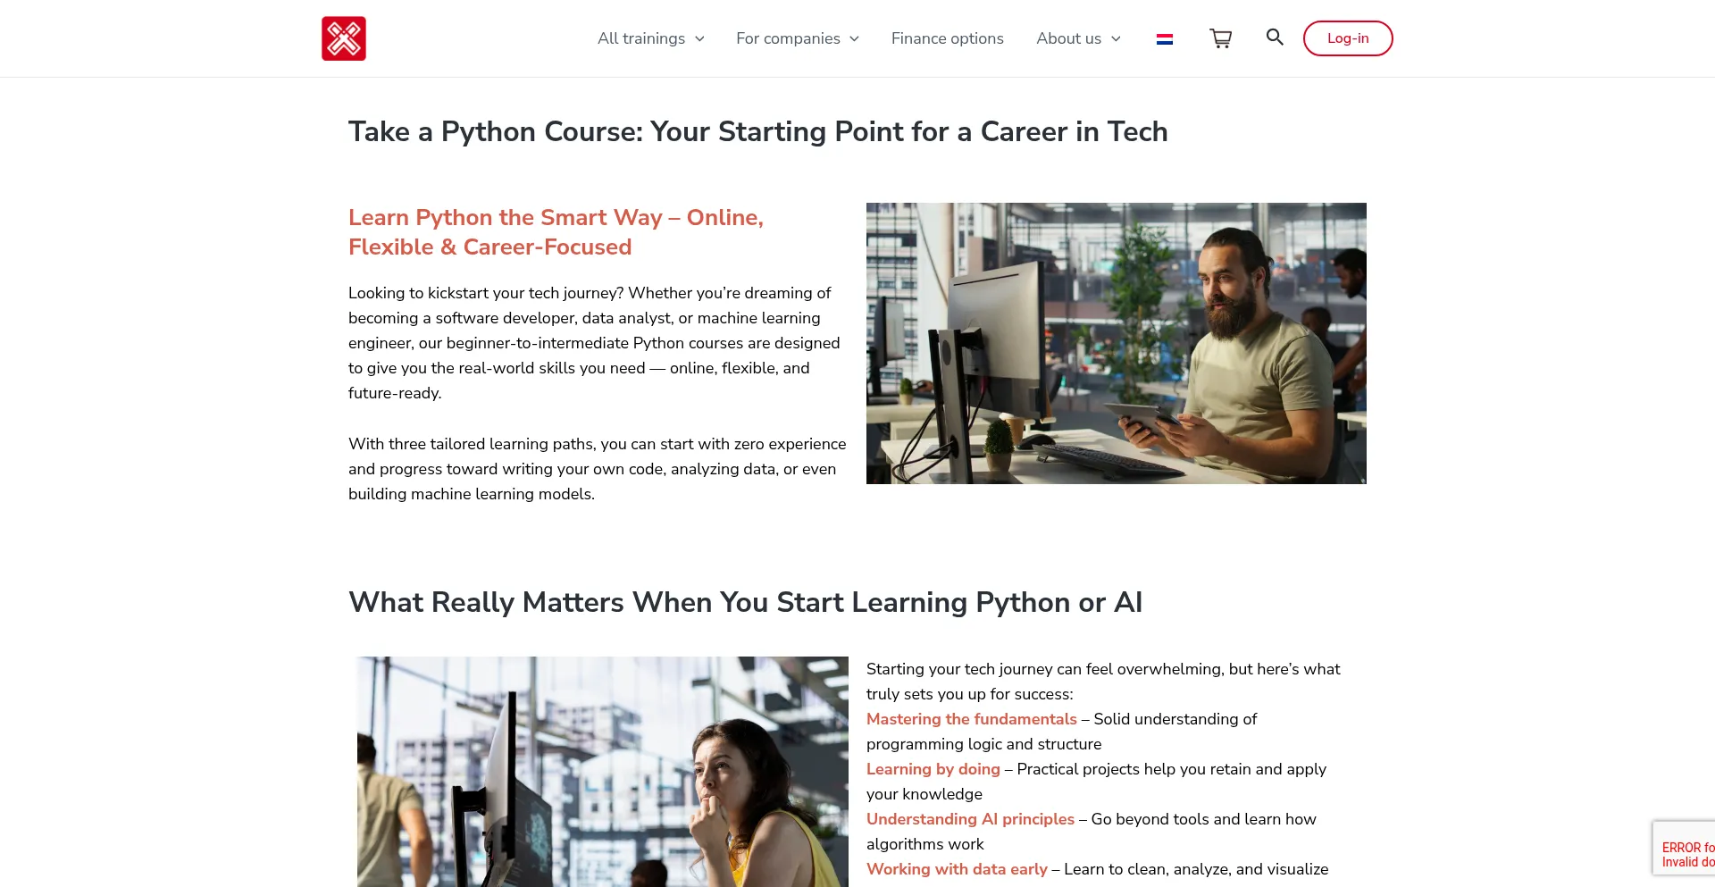Select the About us menu label
This screenshot has width=1715, height=887.
click(1068, 38)
